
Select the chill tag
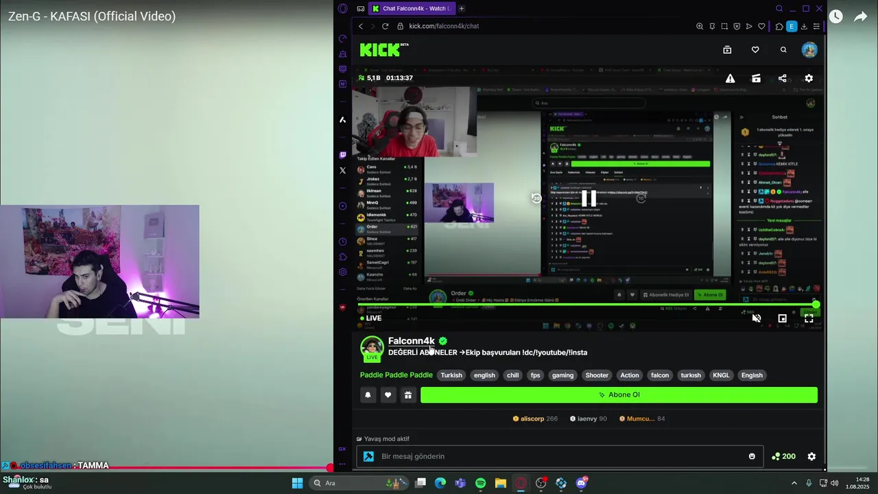[x=512, y=375]
